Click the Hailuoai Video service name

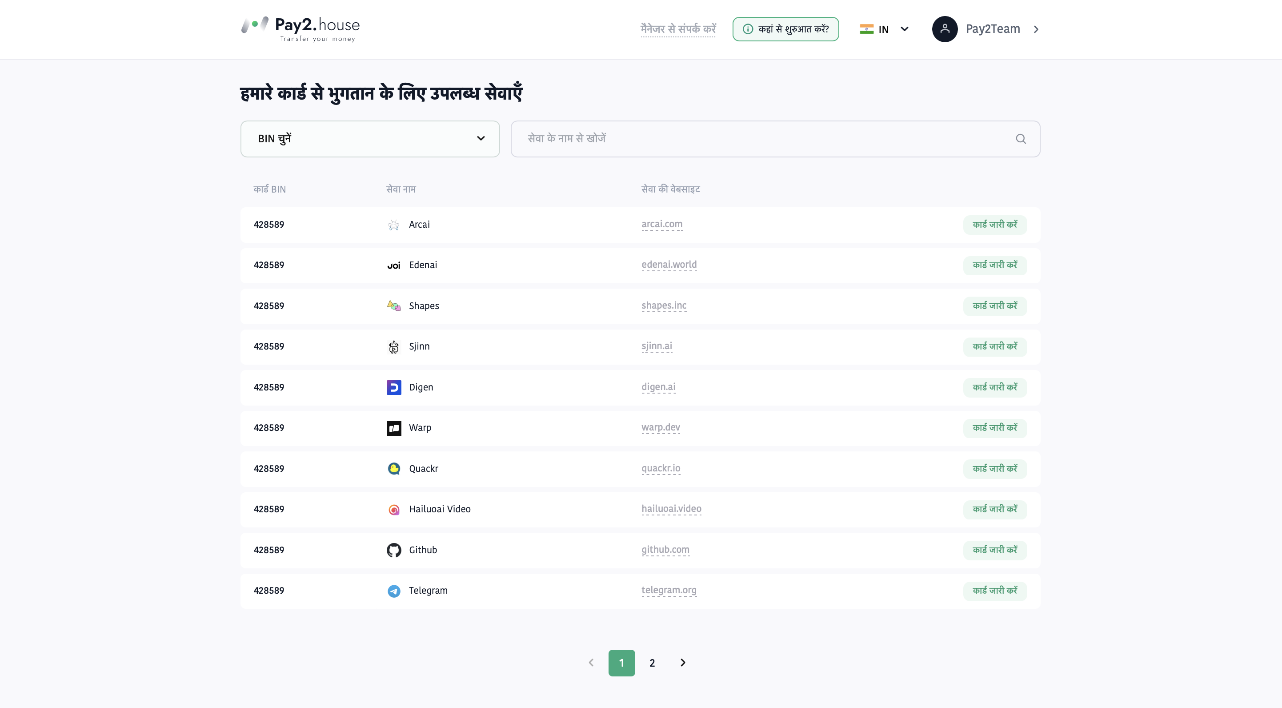click(440, 509)
